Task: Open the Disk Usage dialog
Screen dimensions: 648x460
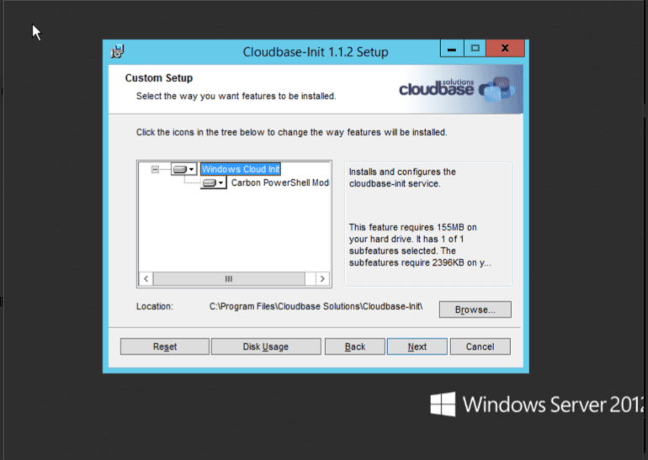Action: pos(266,346)
